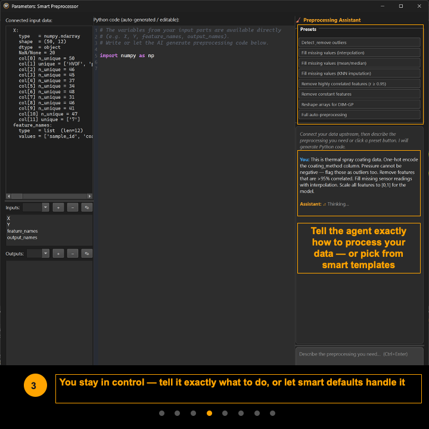Click the 'NaN/None = 20' line

pyautogui.click(x=37, y=53)
